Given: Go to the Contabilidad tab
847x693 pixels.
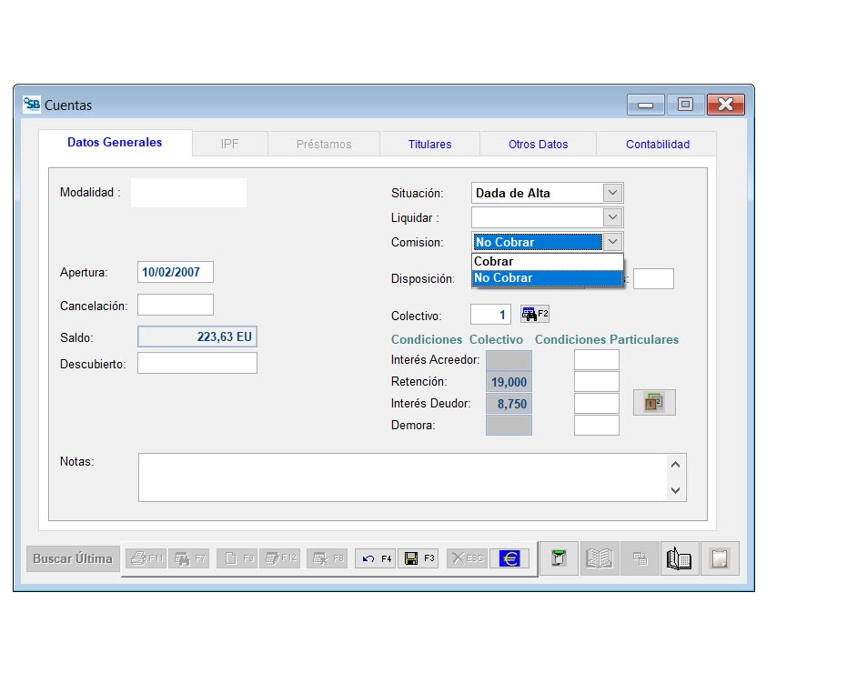Looking at the screenshot, I should 657,144.
